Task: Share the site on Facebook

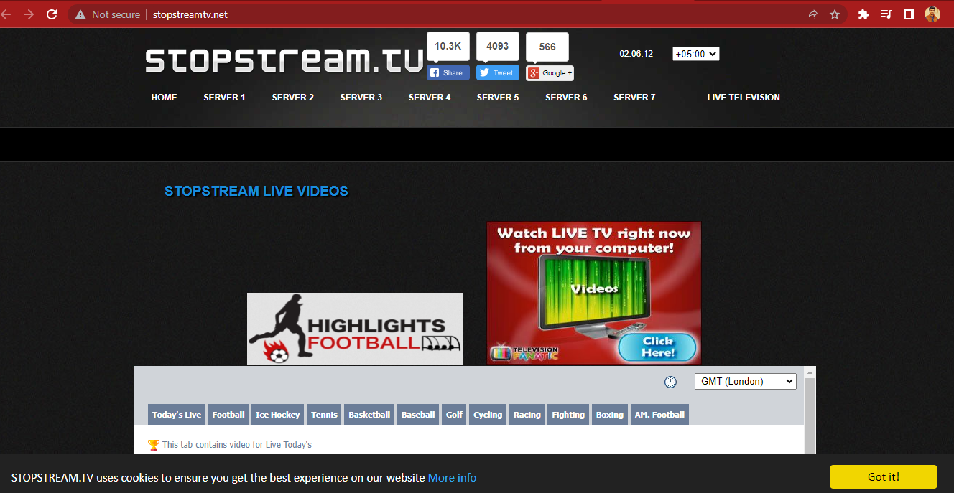Action: 448,72
